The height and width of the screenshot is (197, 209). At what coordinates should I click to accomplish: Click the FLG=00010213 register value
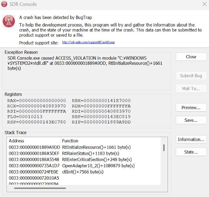[25, 116]
